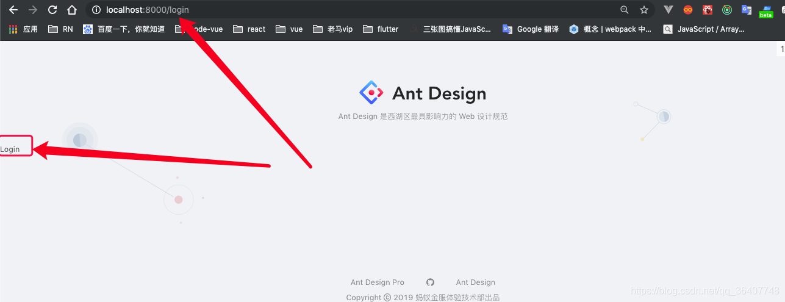Screen dimensions: 785x302
Task: Click the 西湖区最具影响力 description text
Action: point(422,116)
